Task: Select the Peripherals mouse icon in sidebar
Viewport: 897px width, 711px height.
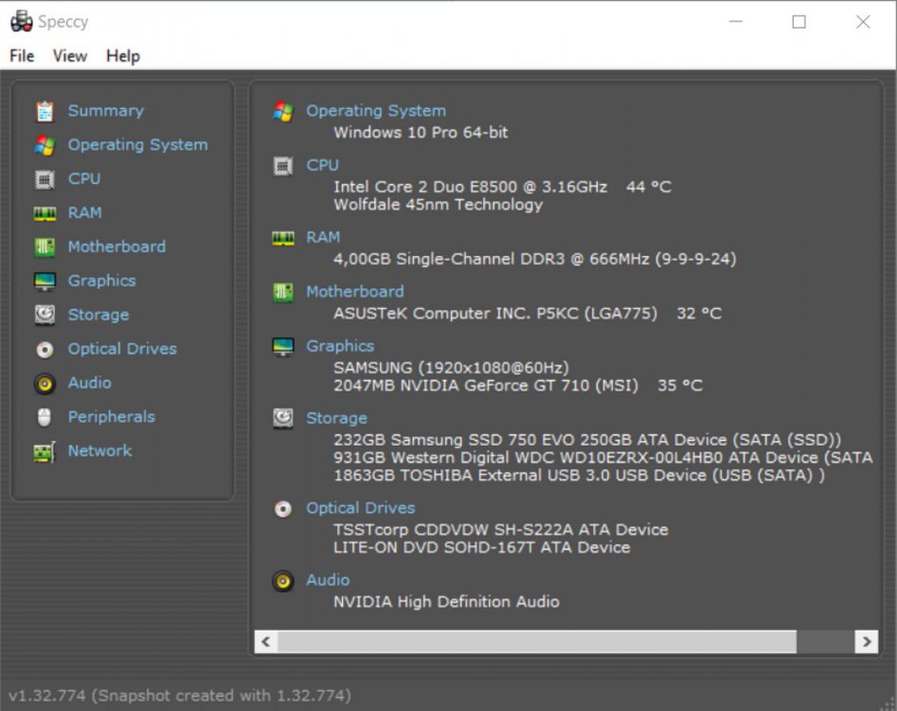Action: point(44,416)
